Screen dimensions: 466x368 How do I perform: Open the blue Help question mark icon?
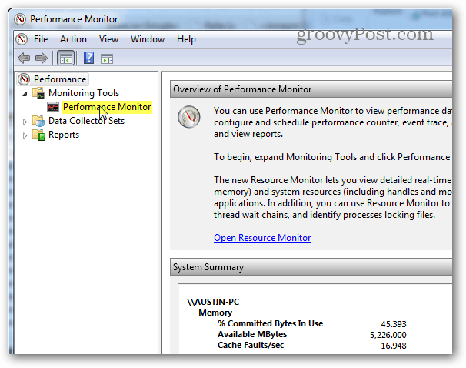88,58
